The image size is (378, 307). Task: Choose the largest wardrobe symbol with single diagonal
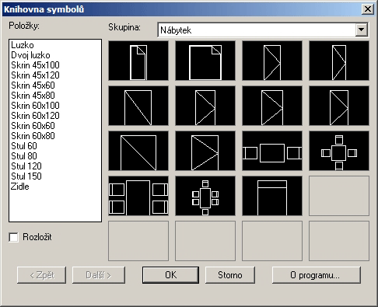138,151
